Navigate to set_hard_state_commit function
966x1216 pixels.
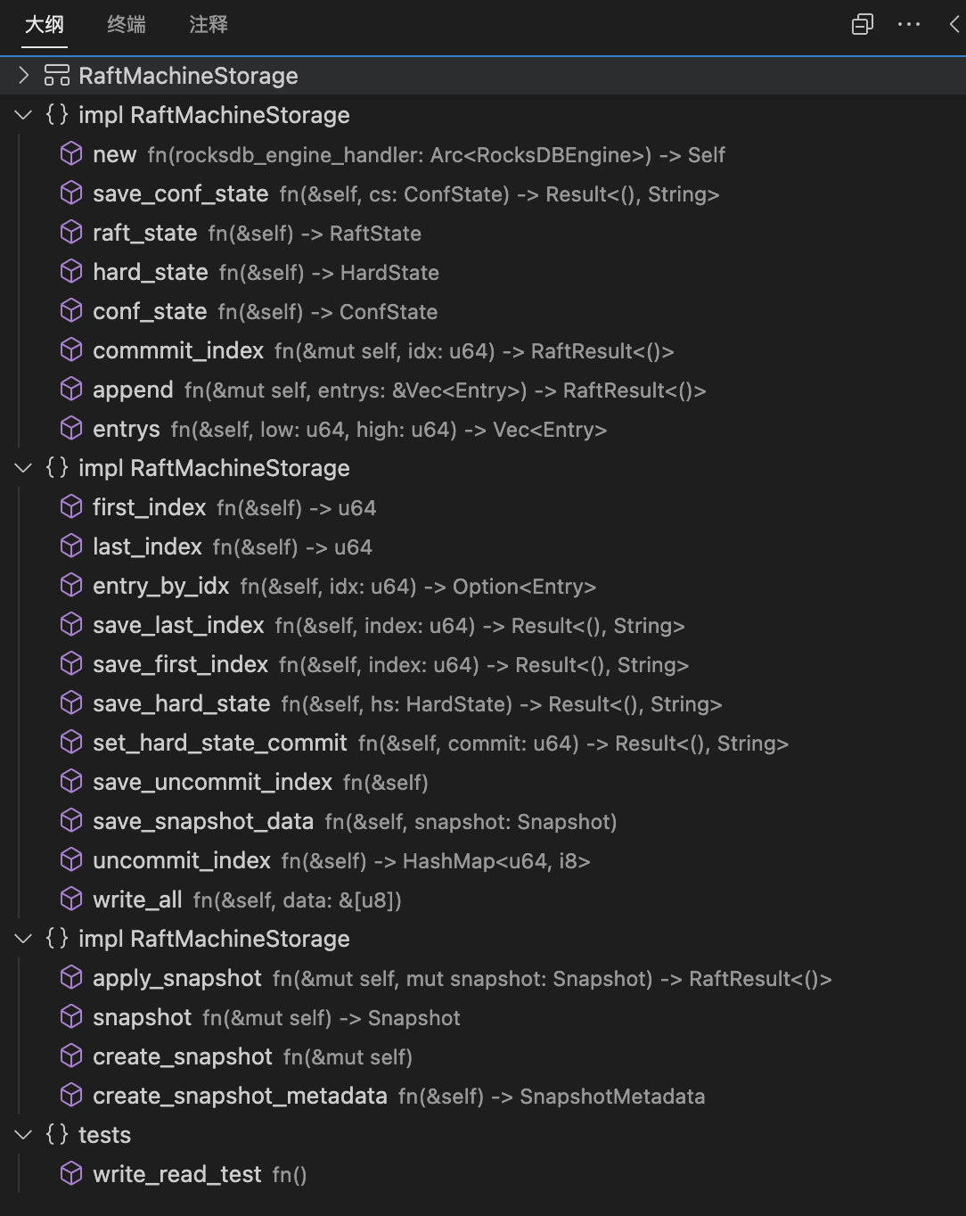(220, 743)
